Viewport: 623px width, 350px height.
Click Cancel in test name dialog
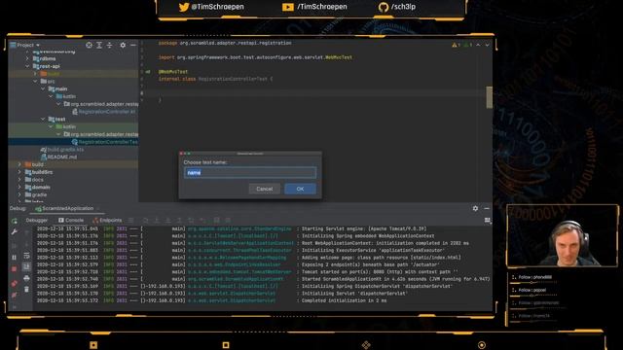pyautogui.click(x=264, y=189)
